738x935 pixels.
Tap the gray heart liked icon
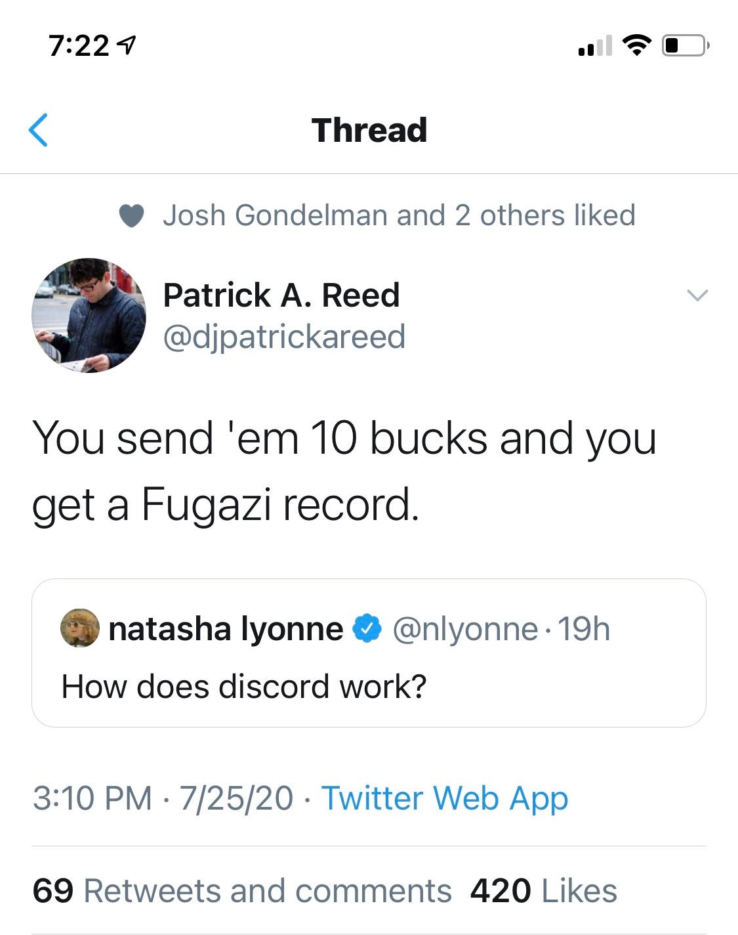[131, 215]
